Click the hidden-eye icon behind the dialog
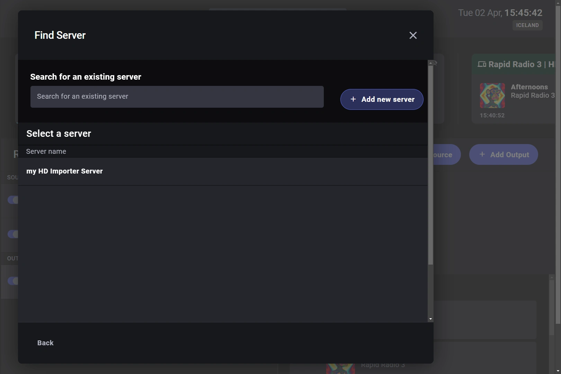Screen dimensions: 561x374 (x=435, y=63)
